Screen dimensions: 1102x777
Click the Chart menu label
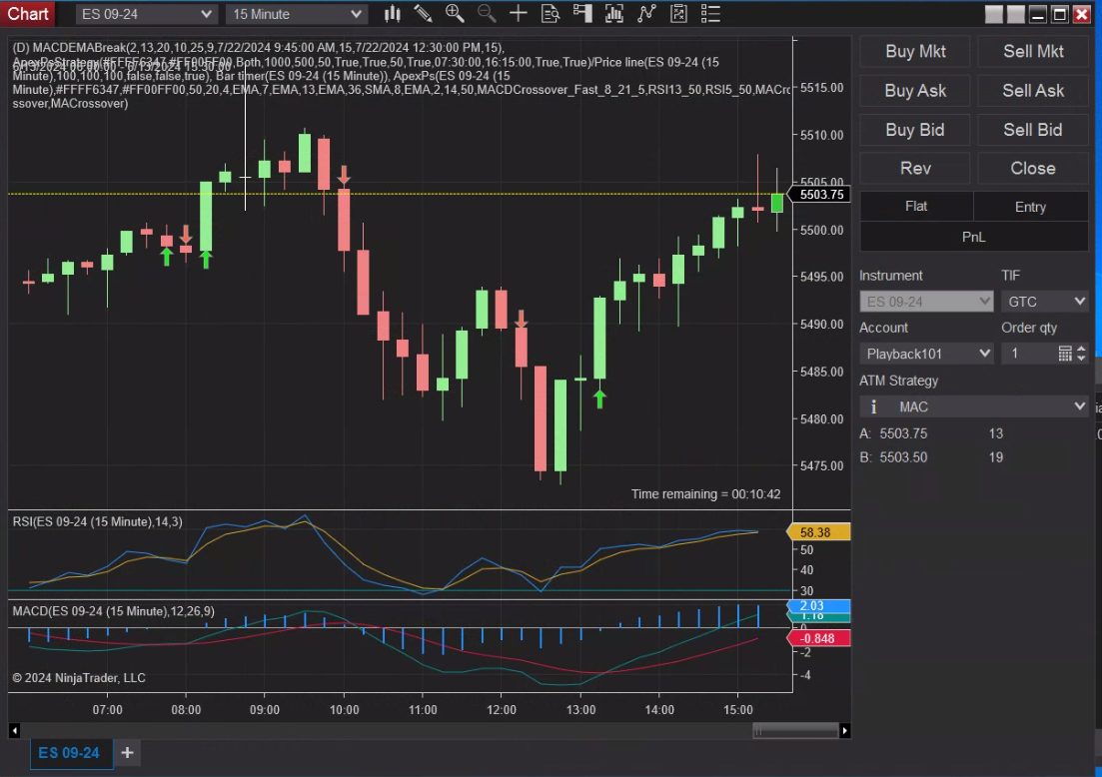[27, 13]
